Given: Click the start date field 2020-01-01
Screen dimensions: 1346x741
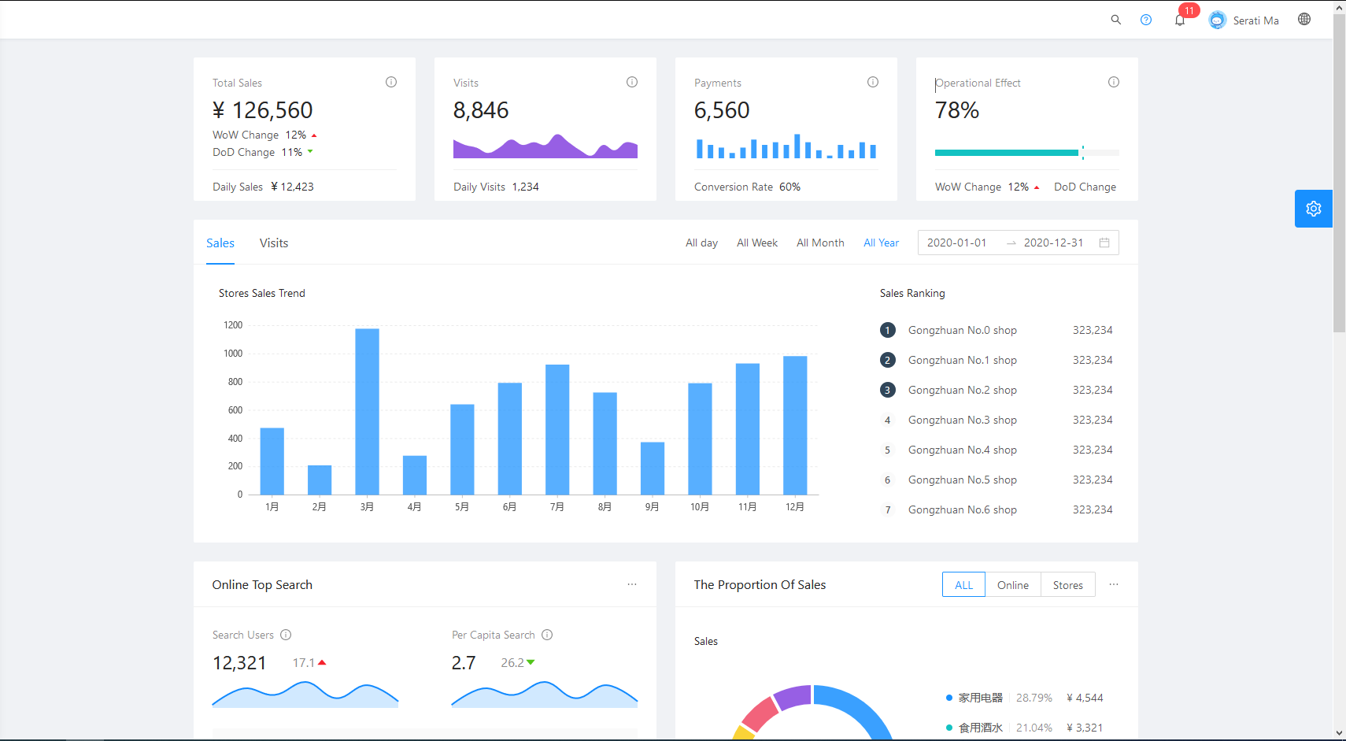Looking at the screenshot, I should pos(957,243).
